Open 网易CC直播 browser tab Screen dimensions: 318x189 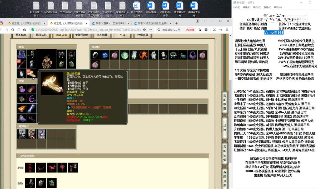110,23
